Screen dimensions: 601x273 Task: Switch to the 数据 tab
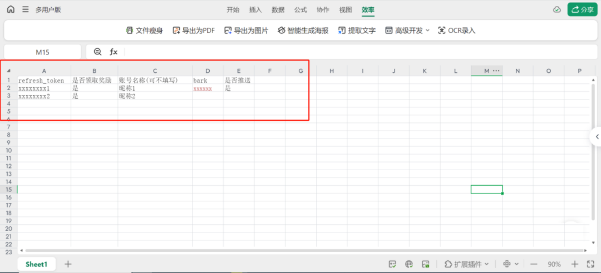278,10
